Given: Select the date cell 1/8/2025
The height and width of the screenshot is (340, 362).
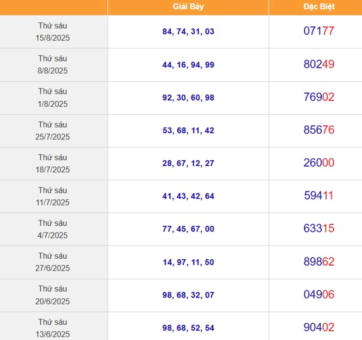Looking at the screenshot, I should point(52,98).
